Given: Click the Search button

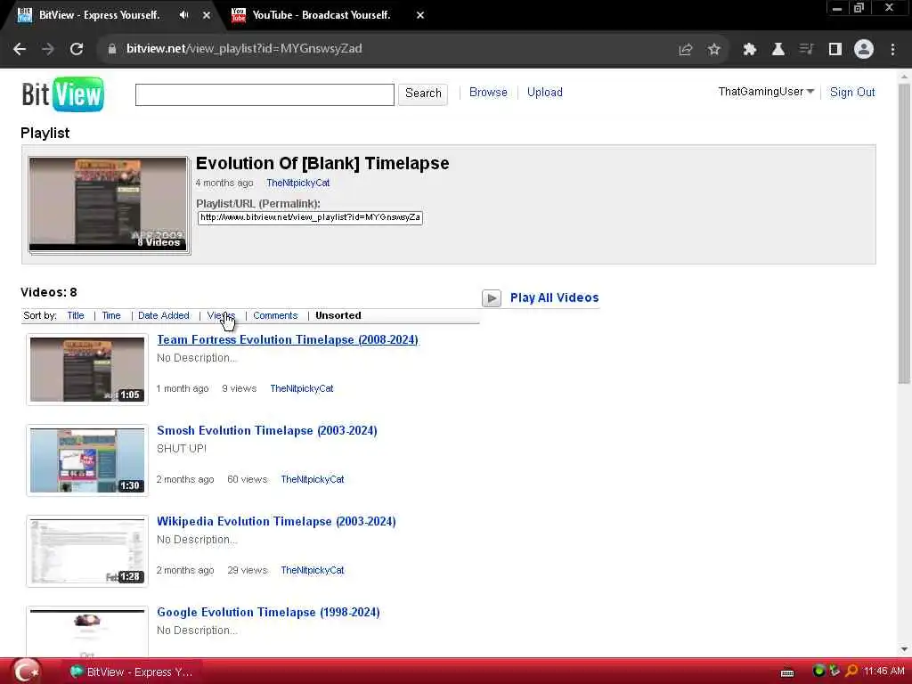Looking at the screenshot, I should pos(423,93).
